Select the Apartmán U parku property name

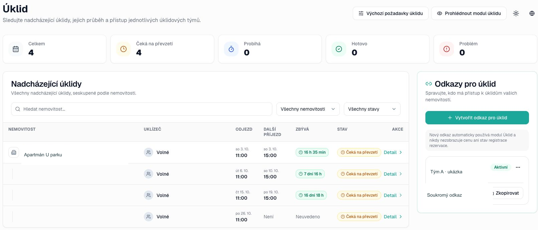coord(43,155)
